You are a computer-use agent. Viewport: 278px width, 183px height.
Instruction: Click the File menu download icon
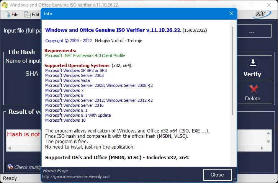click(8, 15)
